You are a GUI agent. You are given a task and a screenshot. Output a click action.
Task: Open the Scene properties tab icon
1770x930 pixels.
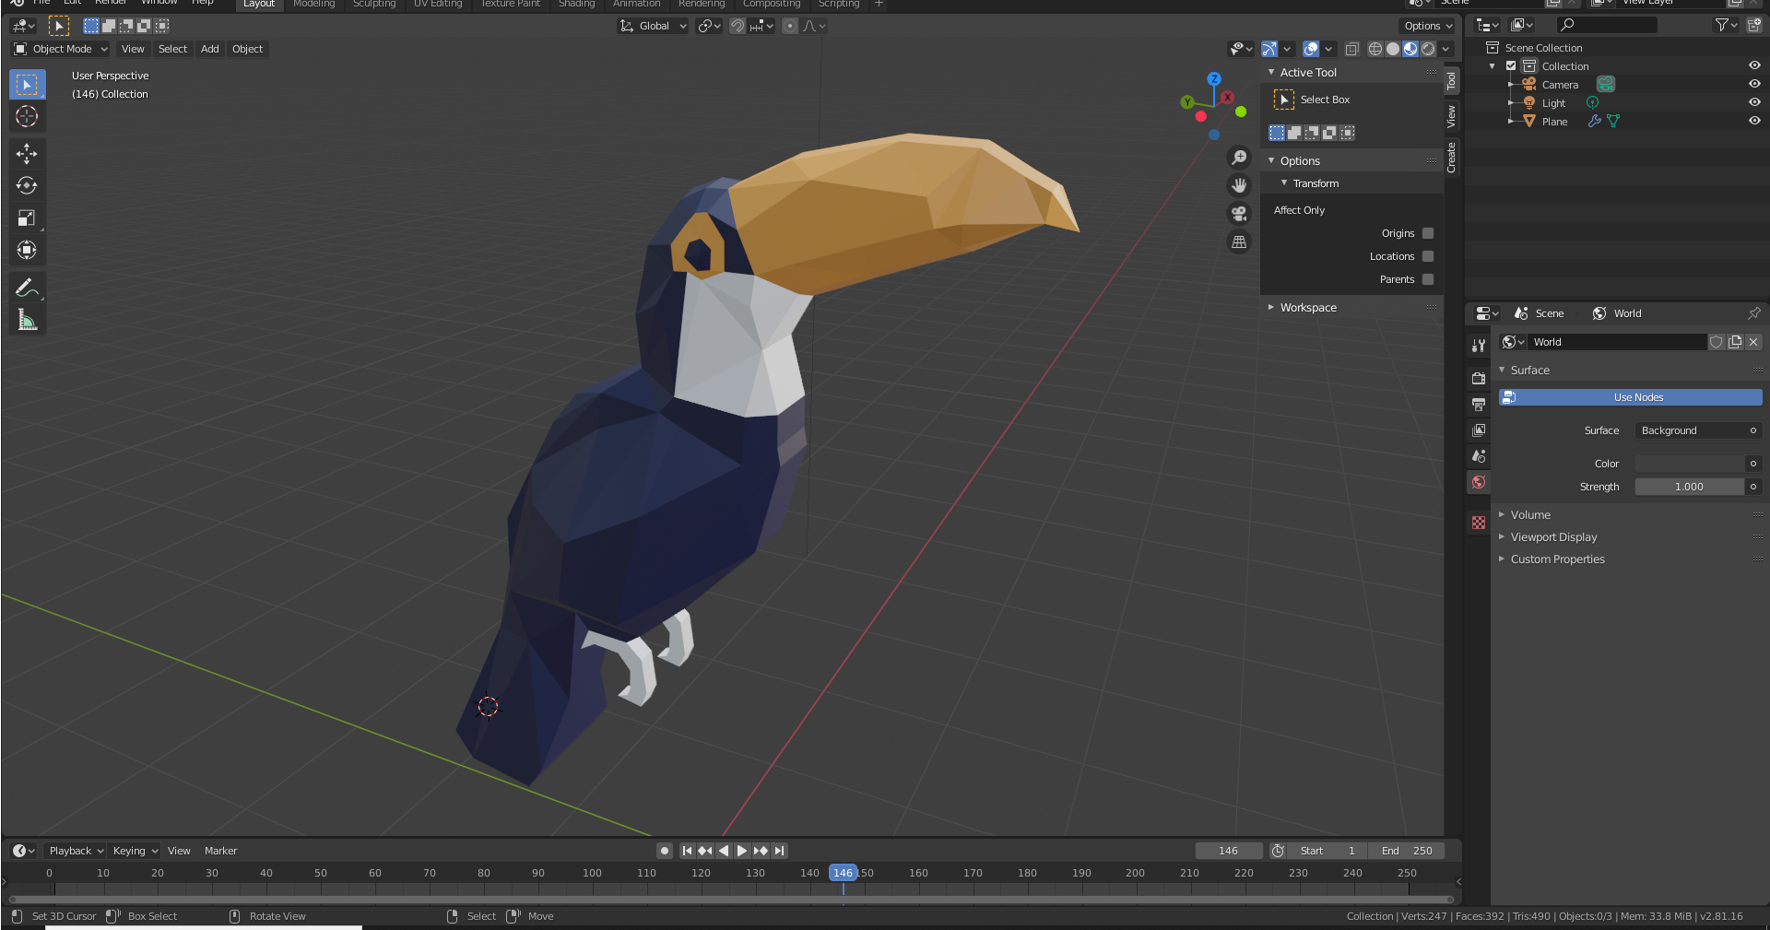point(1479,455)
